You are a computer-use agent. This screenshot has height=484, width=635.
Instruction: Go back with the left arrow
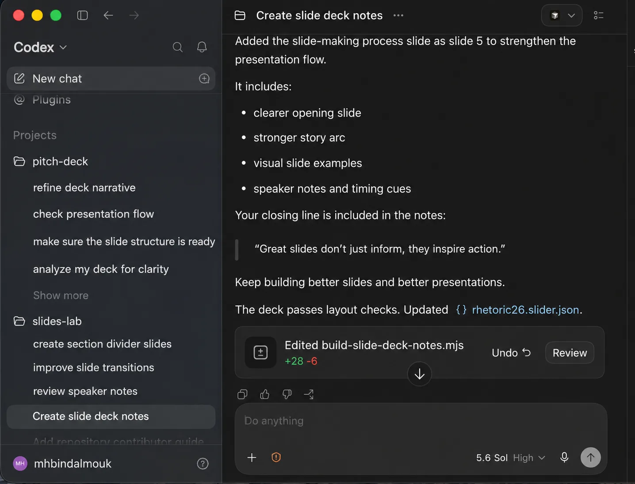click(x=108, y=15)
